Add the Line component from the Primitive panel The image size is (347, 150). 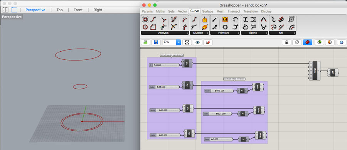point(214,19)
